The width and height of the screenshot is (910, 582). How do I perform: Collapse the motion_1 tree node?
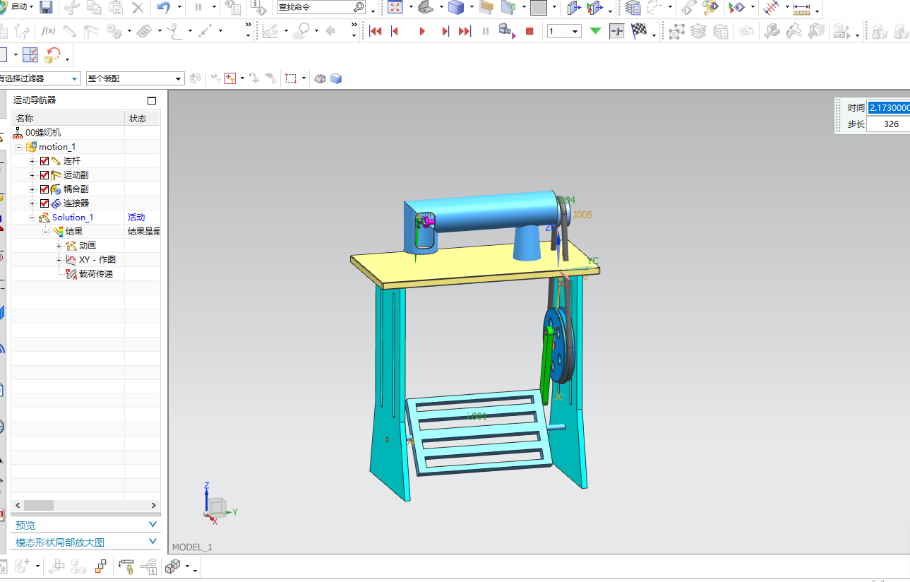tap(18, 147)
